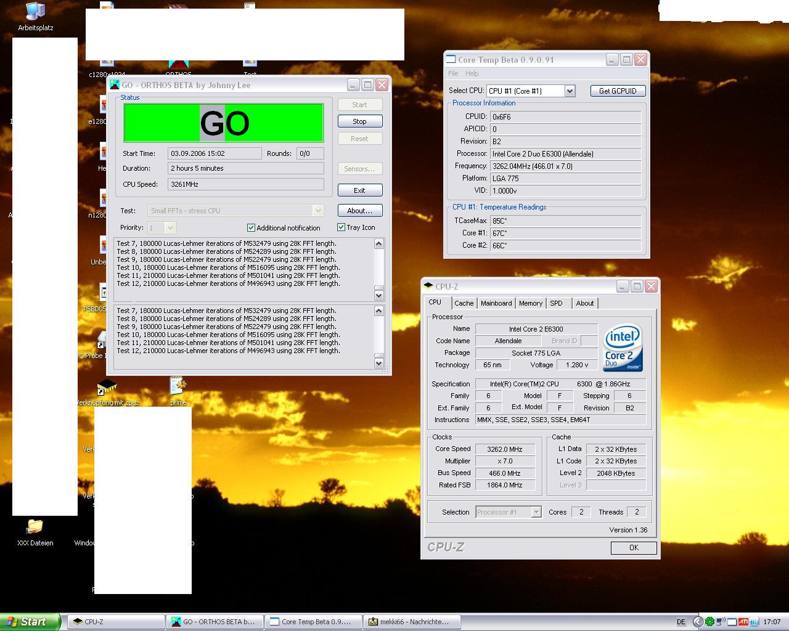Click the Start button in ORTHOS

360,105
